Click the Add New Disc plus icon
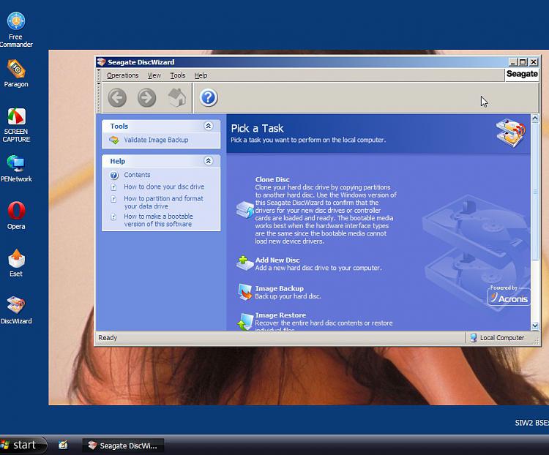549x455 pixels. [244, 263]
